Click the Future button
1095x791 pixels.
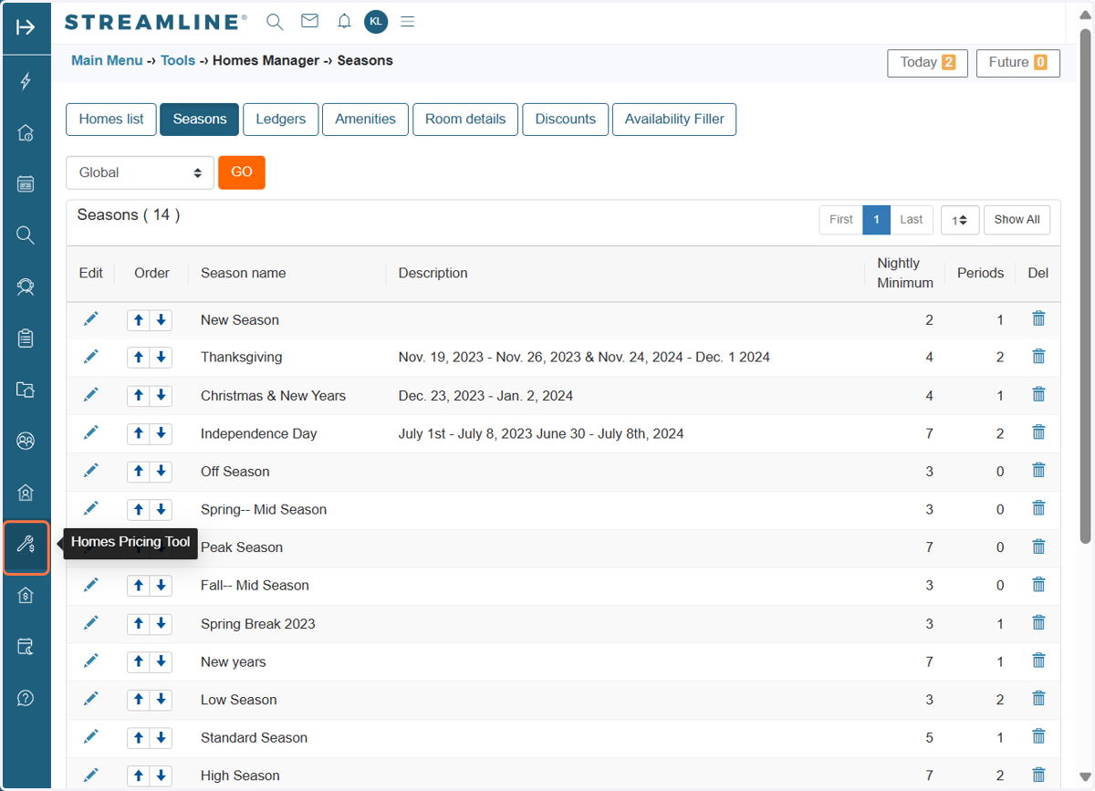1017,63
